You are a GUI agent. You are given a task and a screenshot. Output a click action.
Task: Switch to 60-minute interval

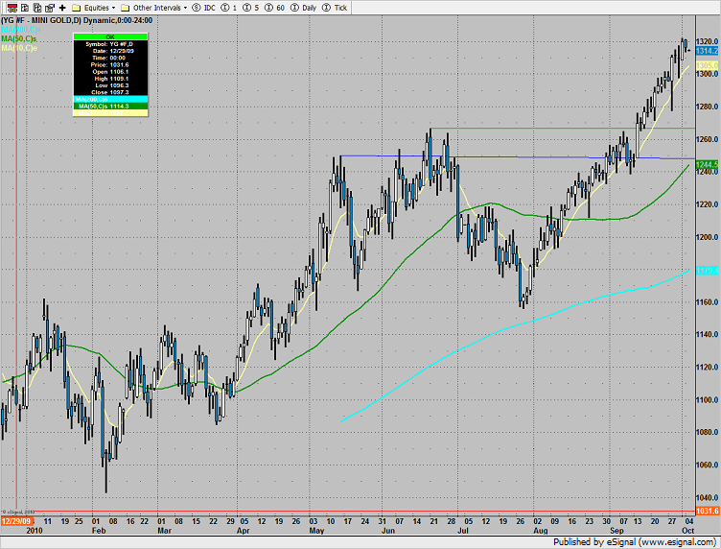point(275,8)
